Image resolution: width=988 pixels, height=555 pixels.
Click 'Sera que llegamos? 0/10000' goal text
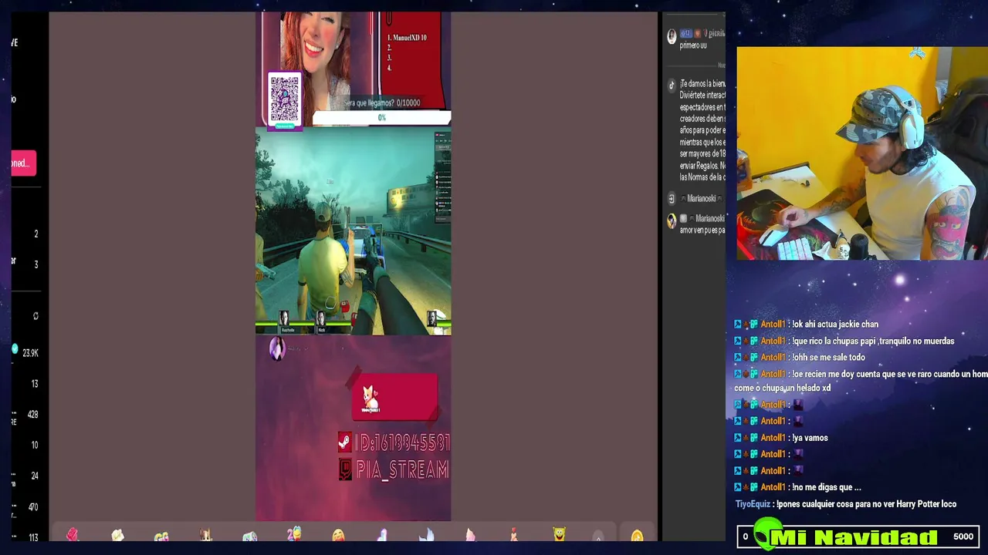coord(382,103)
